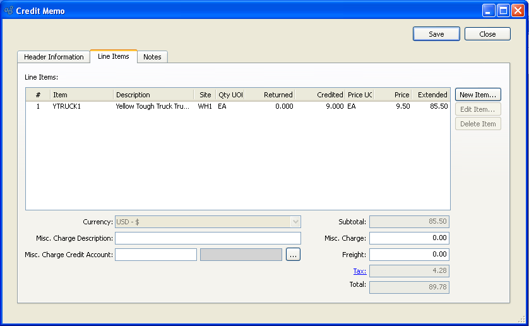Open account lookup ellipsis button
Viewport: 529px width, 326px height.
point(293,255)
